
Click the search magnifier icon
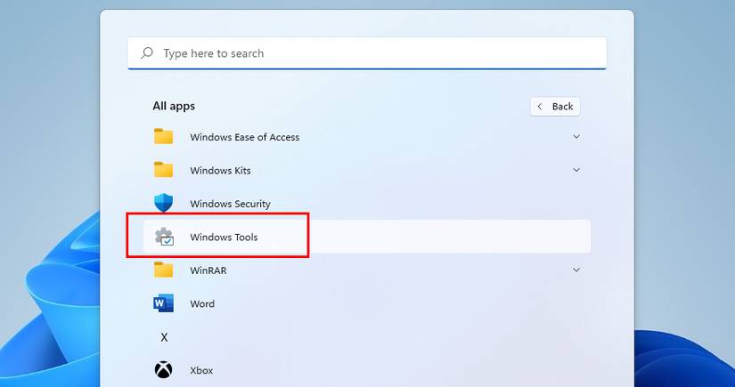click(x=147, y=52)
